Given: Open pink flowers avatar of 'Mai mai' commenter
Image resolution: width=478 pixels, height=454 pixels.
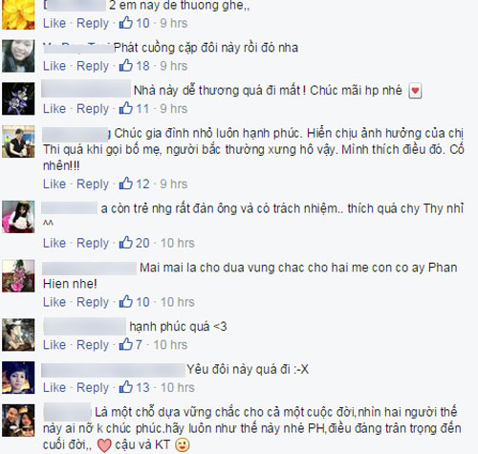Looking at the screenshot, I should click(18, 275).
